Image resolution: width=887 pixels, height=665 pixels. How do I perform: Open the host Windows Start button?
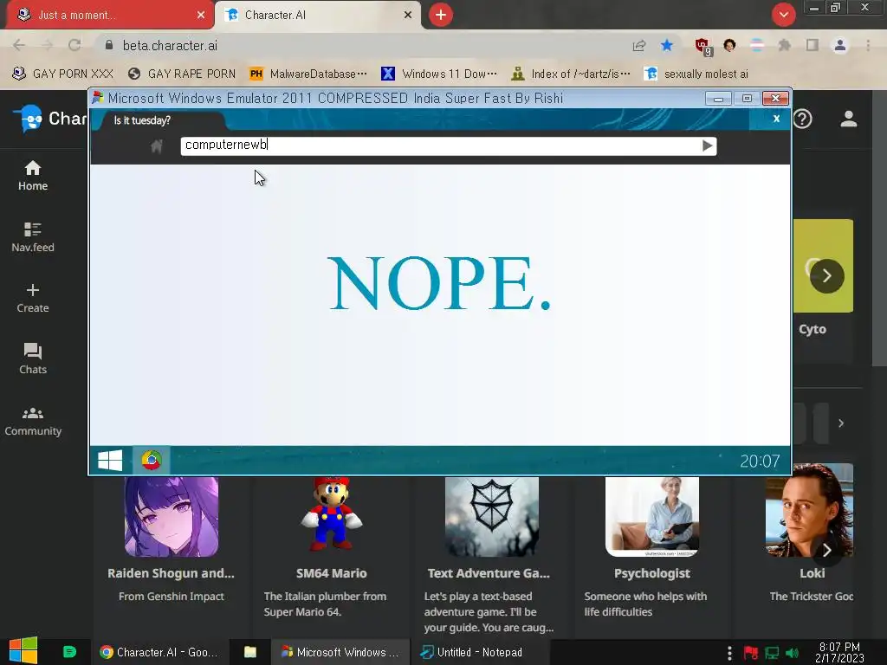tap(23, 651)
